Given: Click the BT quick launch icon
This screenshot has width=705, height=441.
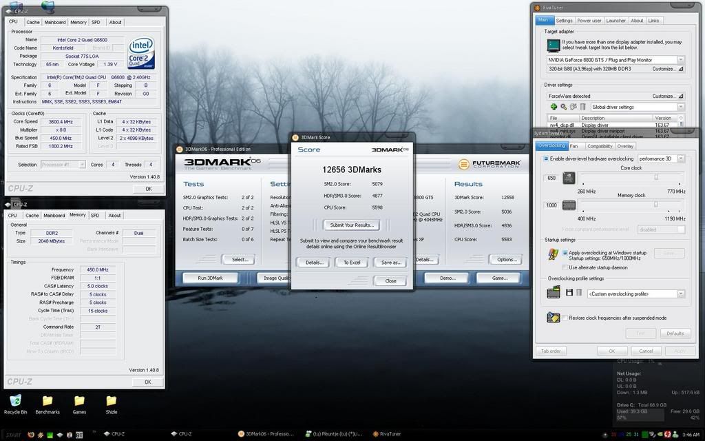Looking at the screenshot, I should pyautogui.click(x=79, y=435).
